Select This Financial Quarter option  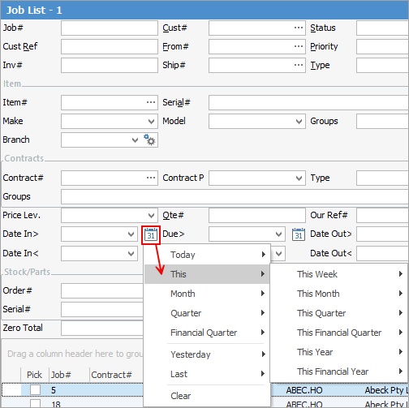[339, 333]
